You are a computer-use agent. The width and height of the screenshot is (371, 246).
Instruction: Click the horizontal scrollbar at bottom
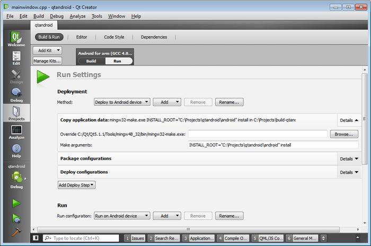point(188,229)
